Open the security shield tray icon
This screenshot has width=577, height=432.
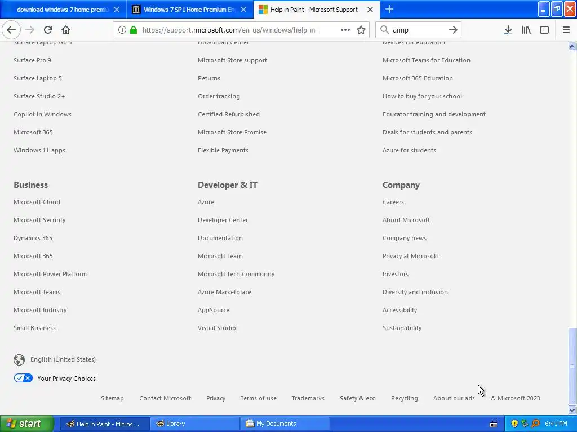coord(514,424)
